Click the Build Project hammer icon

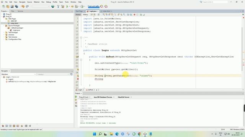[58, 6]
